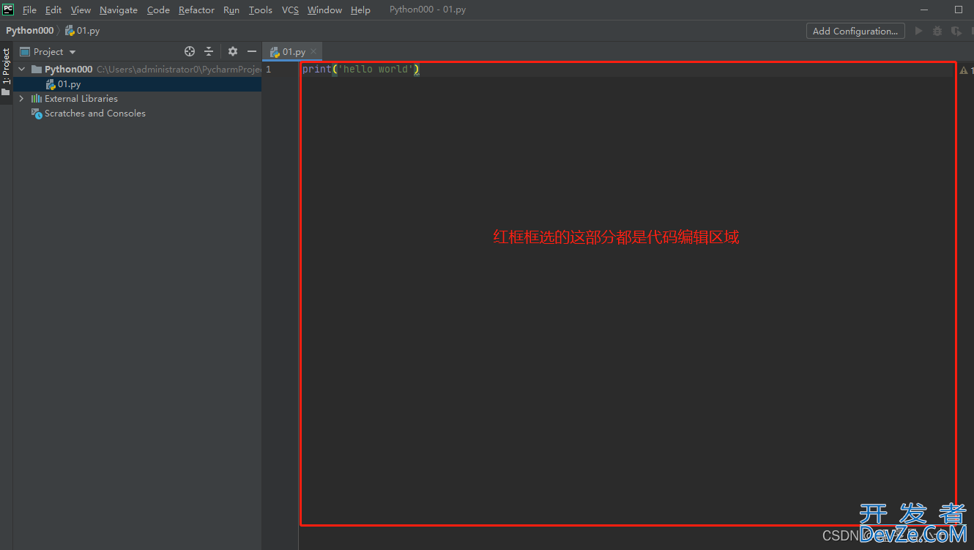This screenshot has height=550, width=974.
Task: Switch to the 01.py editor tab
Action: [294, 52]
